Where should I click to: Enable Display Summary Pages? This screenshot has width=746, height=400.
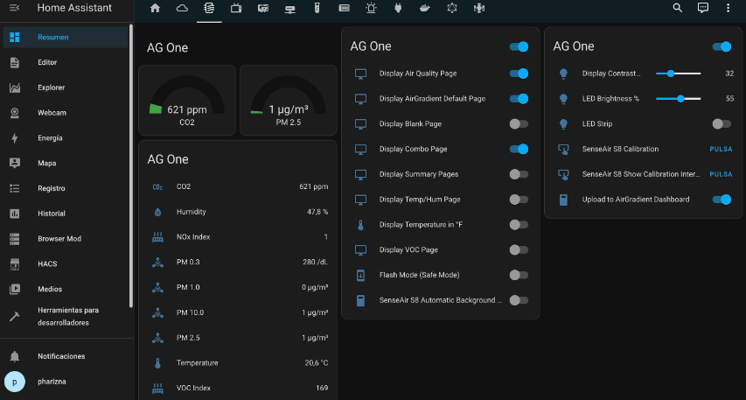coord(519,174)
